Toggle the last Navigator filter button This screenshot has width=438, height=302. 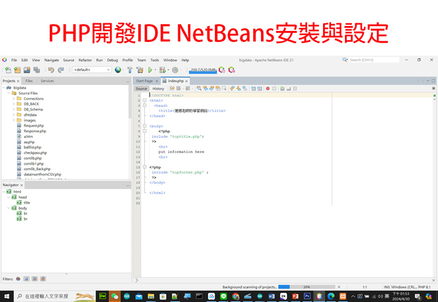[x=43, y=279]
